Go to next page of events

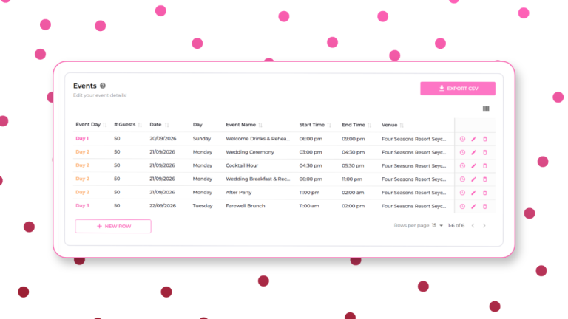pos(484,225)
